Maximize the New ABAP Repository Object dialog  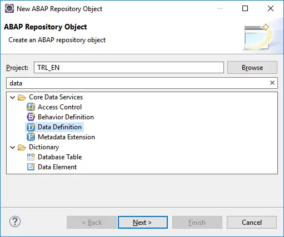tap(245, 8)
